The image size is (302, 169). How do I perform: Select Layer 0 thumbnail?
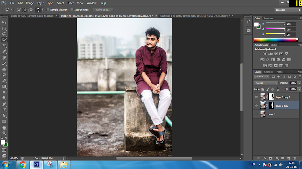click(263, 114)
